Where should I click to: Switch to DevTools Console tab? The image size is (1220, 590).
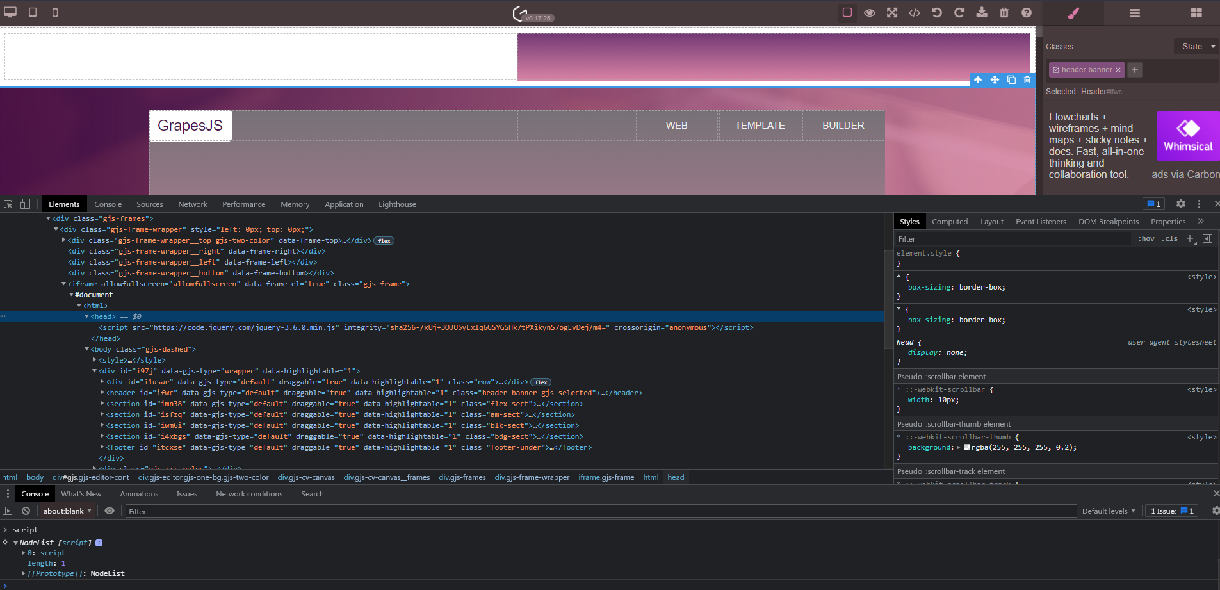(x=108, y=204)
